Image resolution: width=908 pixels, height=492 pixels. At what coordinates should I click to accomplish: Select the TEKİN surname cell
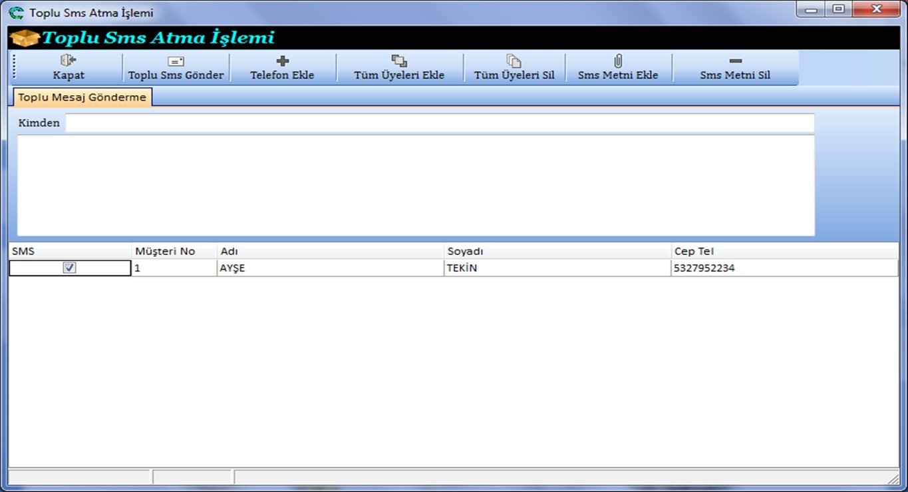click(x=557, y=268)
